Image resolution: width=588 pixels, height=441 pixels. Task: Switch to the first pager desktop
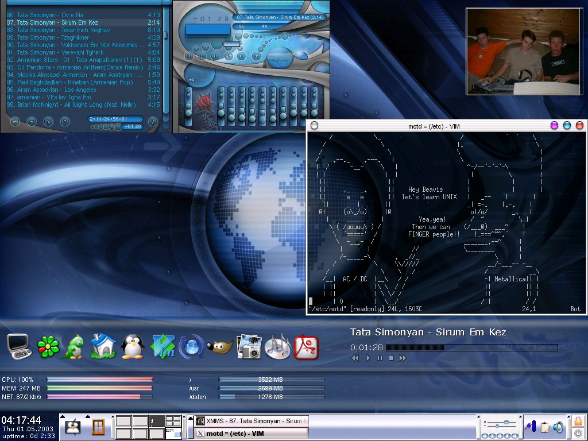coord(123,421)
